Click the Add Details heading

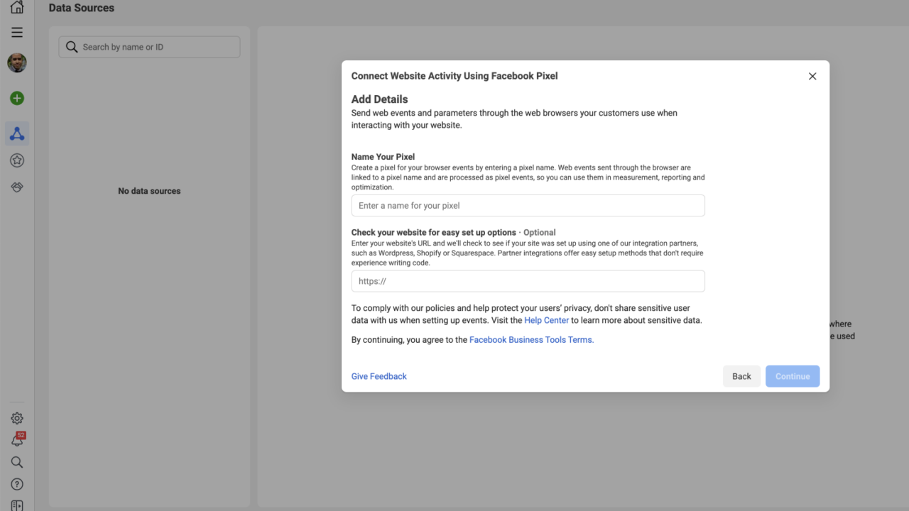[x=379, y=99]
